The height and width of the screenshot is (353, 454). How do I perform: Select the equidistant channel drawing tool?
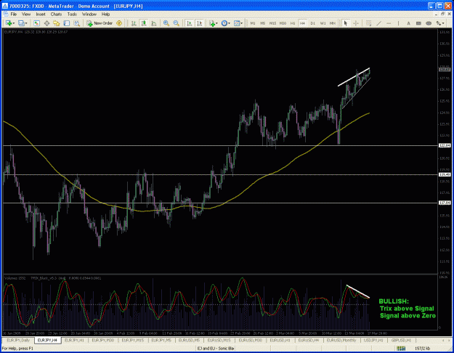(368, 23)
